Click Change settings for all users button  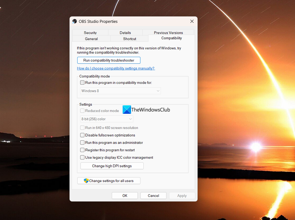coord(109,181)
